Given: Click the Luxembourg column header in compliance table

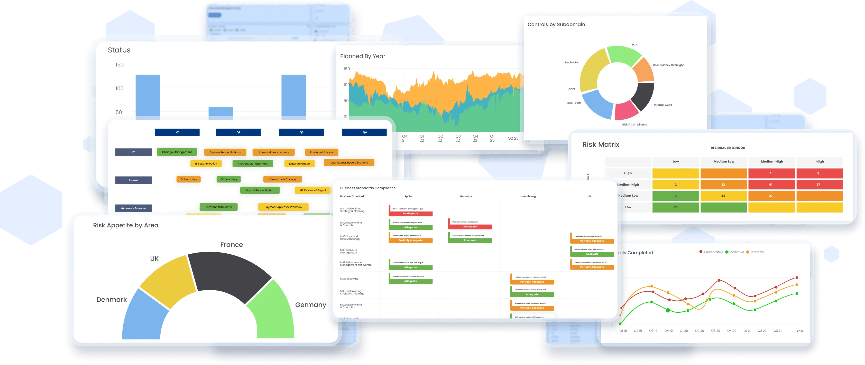Looking at the screenshot, I should point(527,196).
